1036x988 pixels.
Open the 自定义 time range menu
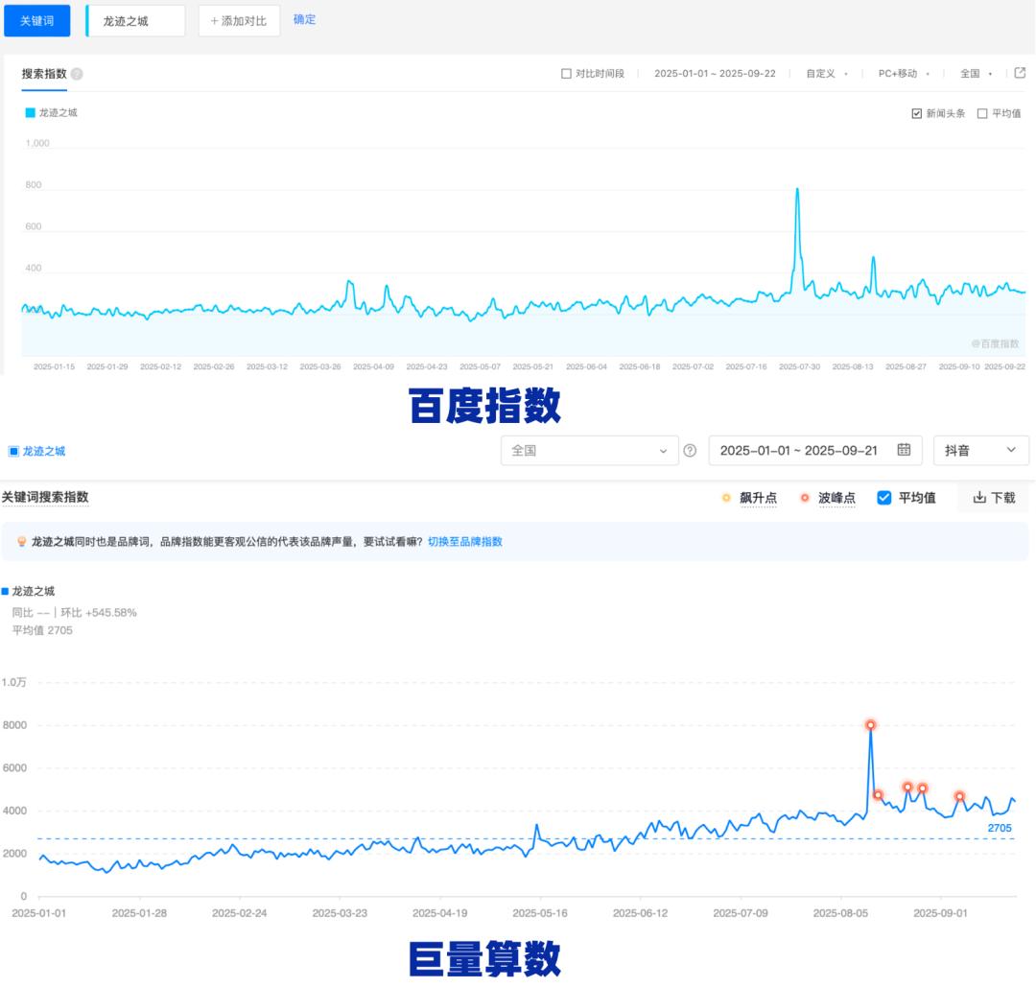826,74
